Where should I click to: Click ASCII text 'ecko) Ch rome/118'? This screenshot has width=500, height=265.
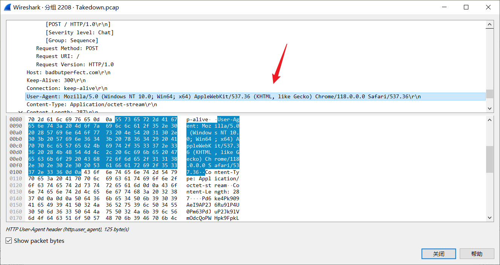pyautogui.click(x=213, y=159)
